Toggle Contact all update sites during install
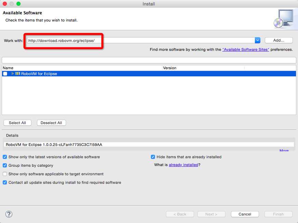Viewport: 298px width, 223px height. pos(5,182)
